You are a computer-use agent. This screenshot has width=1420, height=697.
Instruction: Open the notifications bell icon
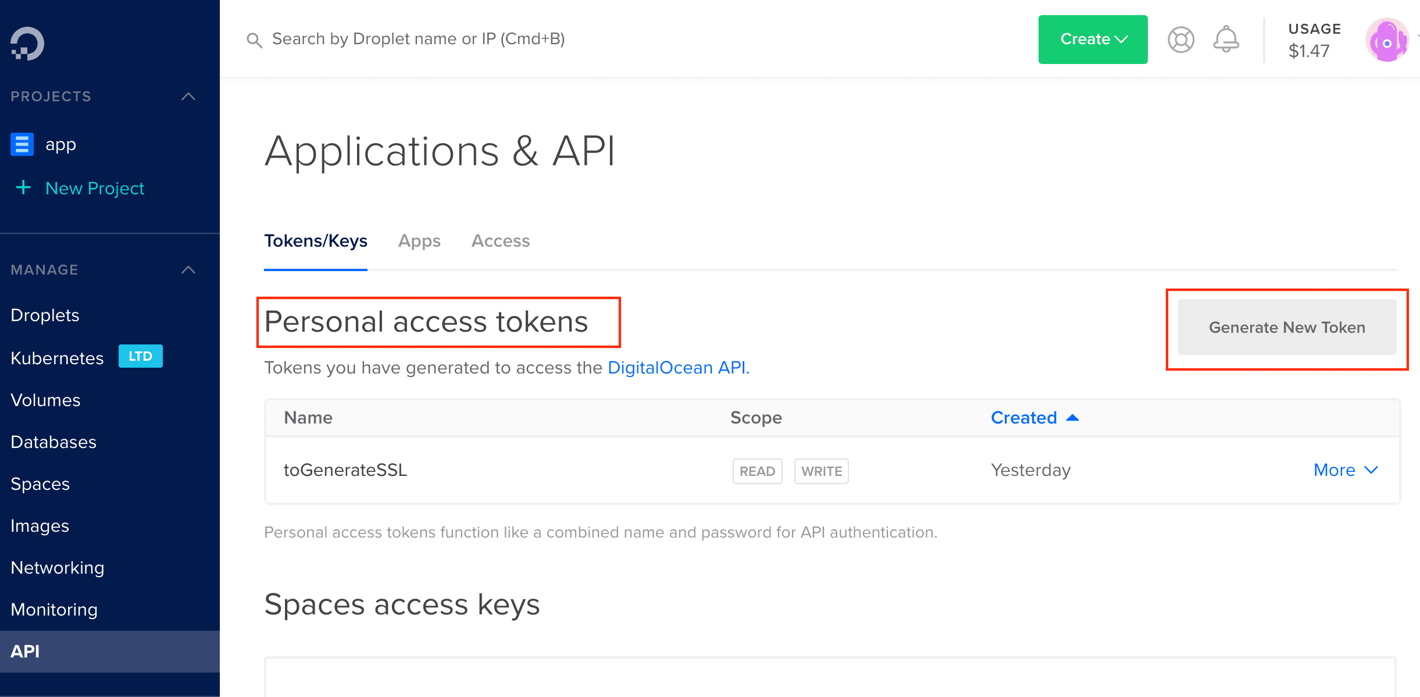[x=1226, y=39]
